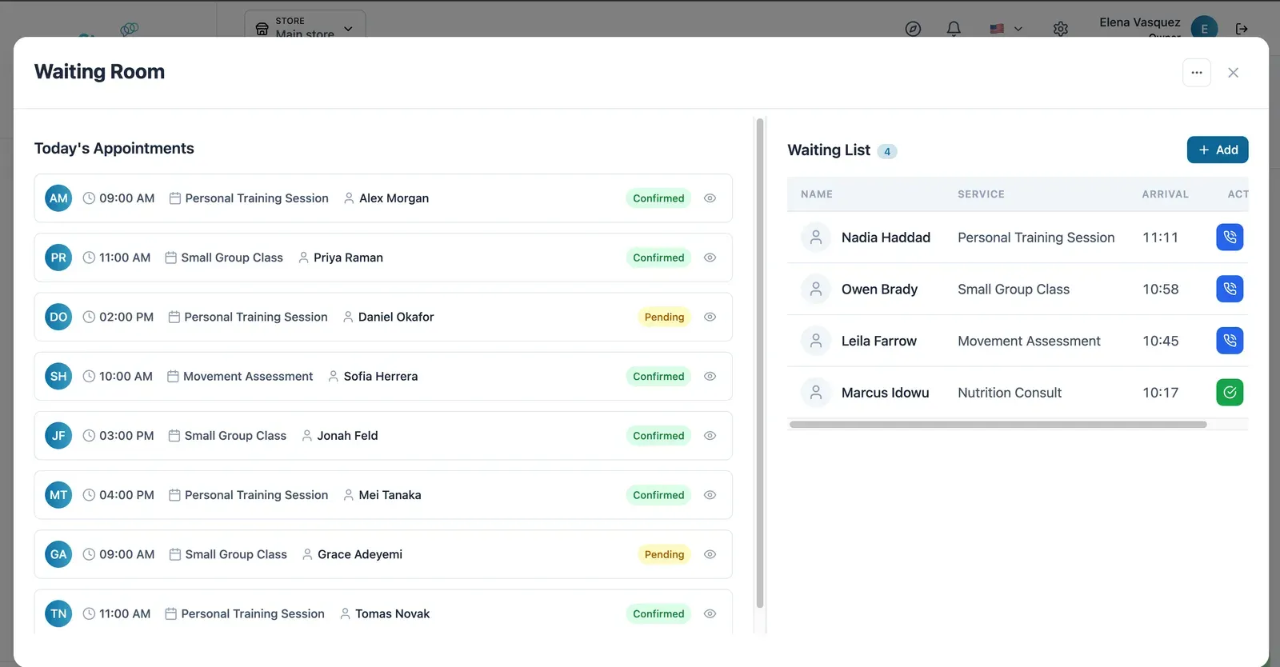Call Nadia Haddad from the waiting list
This screenshot has height=667, width=1280.
1230,237
